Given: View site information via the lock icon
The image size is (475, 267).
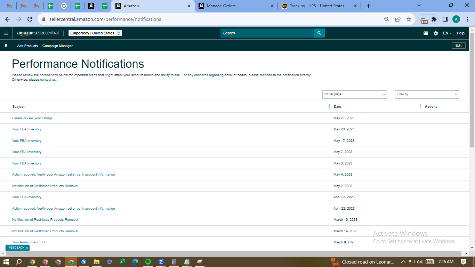Looking at the screenshot, I should click(44, 19).
